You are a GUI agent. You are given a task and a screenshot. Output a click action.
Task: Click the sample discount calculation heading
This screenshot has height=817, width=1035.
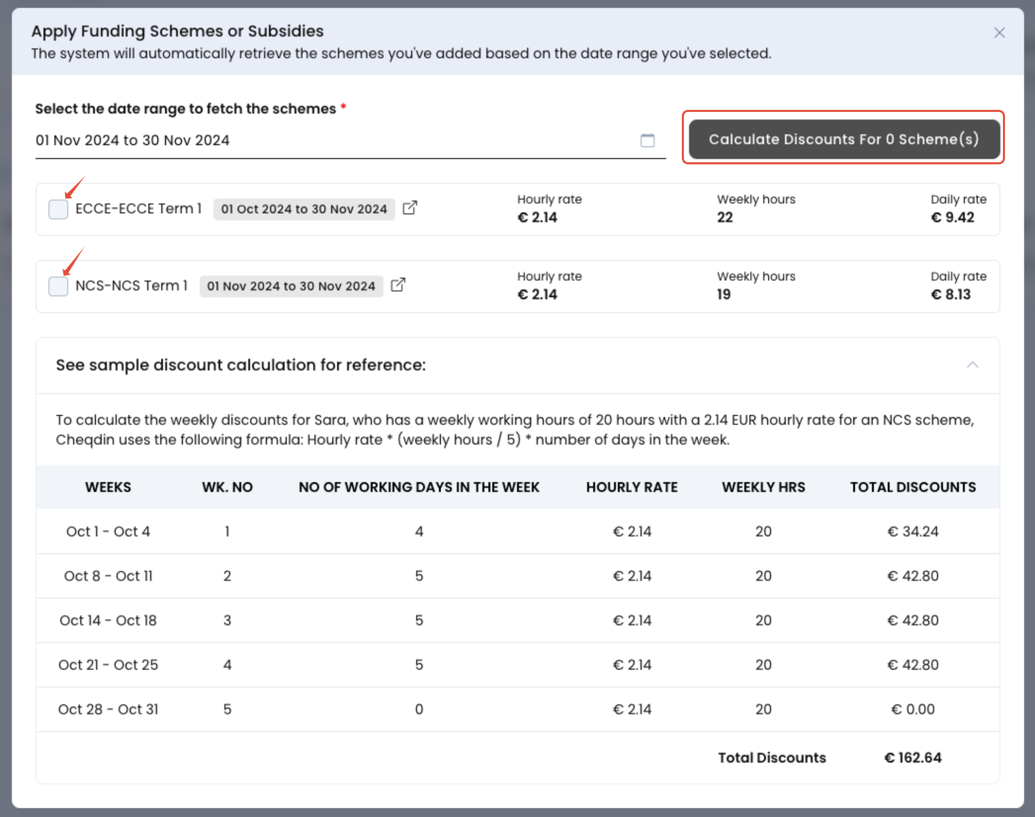coord(241,365)
